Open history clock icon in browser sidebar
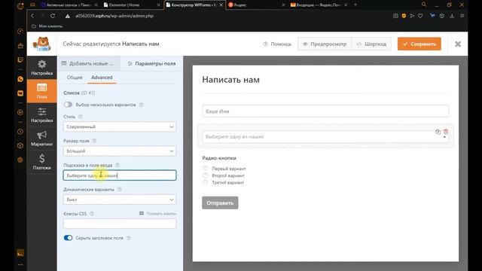 click(20, 132)
